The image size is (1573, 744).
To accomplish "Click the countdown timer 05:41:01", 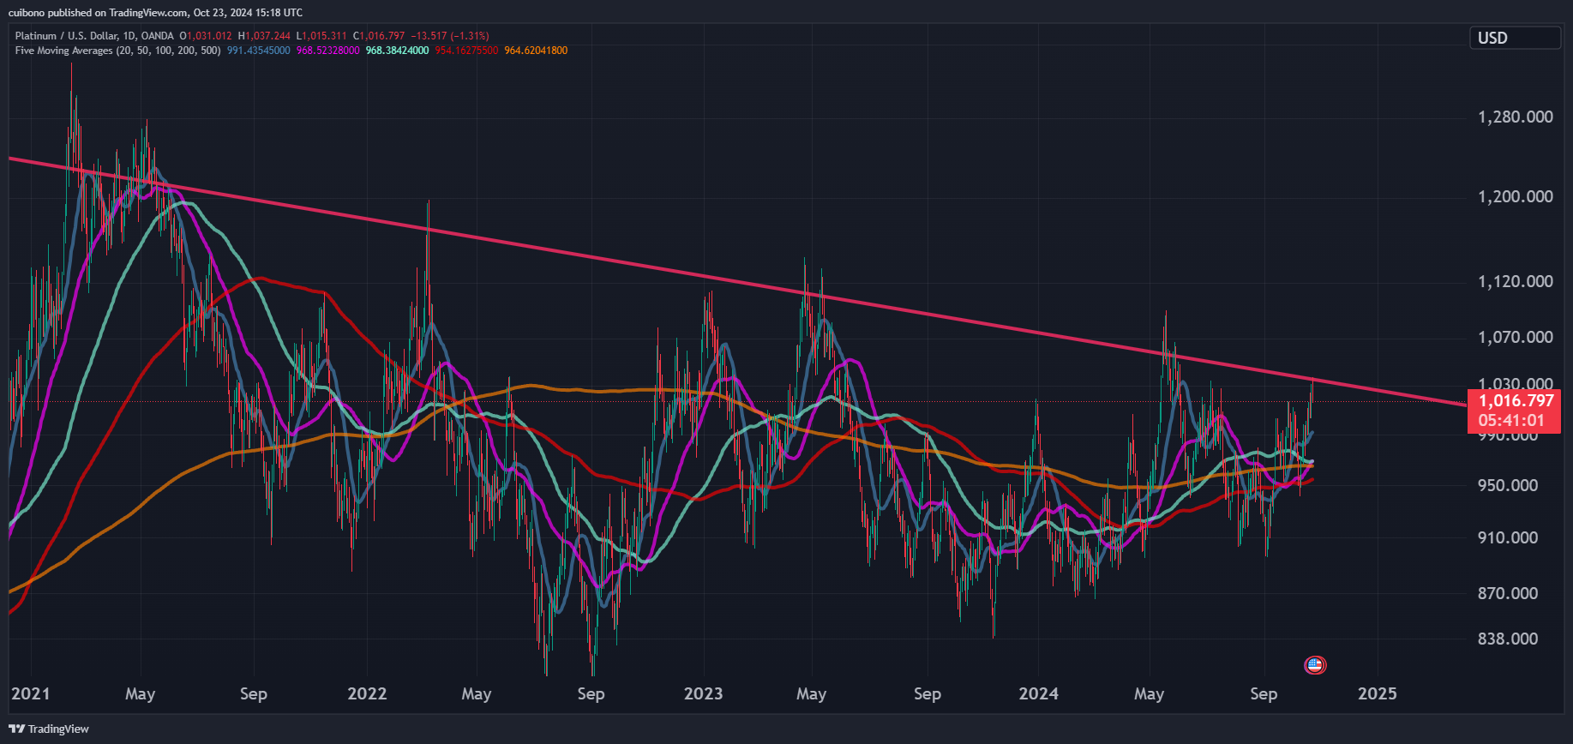I will coord(1511,421).
